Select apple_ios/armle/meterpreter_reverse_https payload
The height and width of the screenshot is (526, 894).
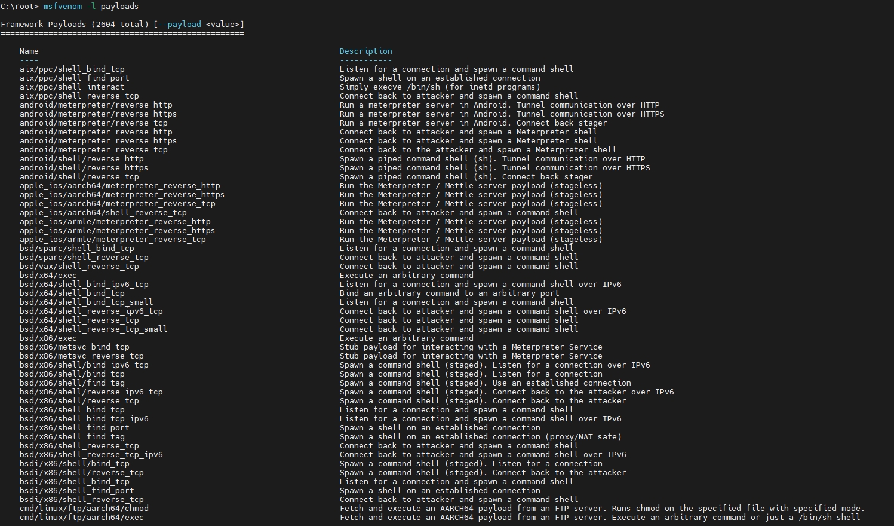(x=118, y=231)
